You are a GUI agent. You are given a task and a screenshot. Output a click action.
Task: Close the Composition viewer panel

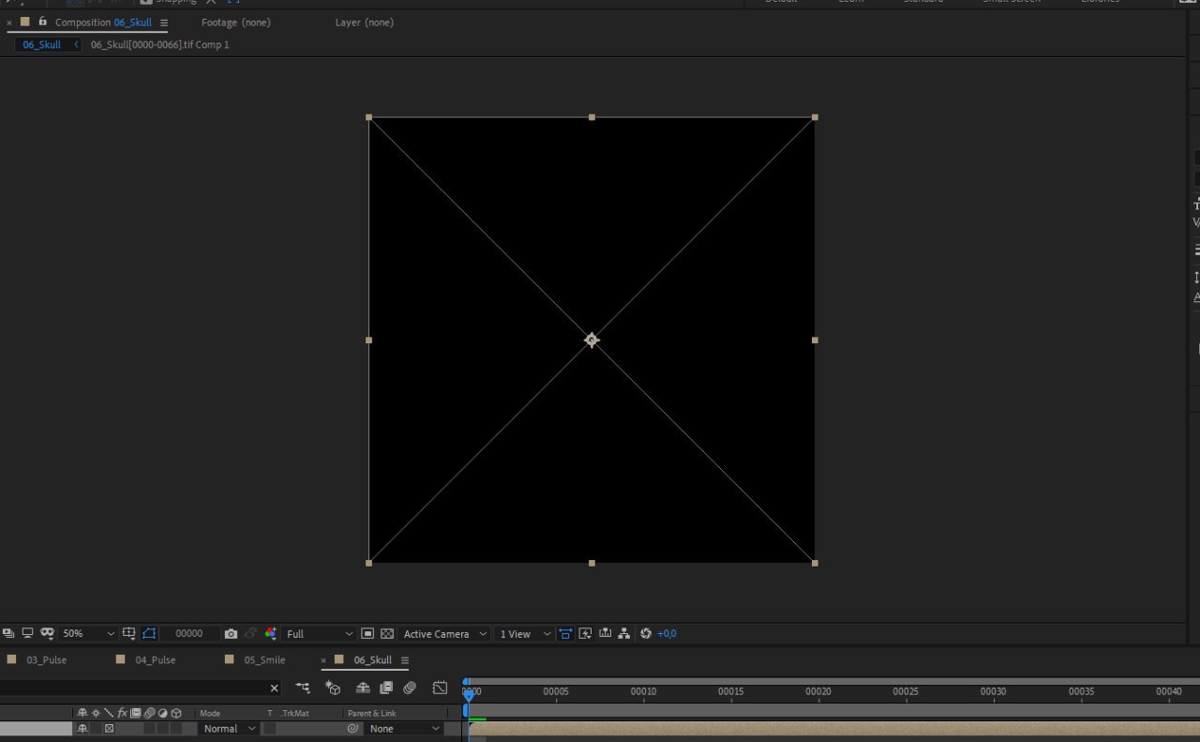(x=9, y=23)
